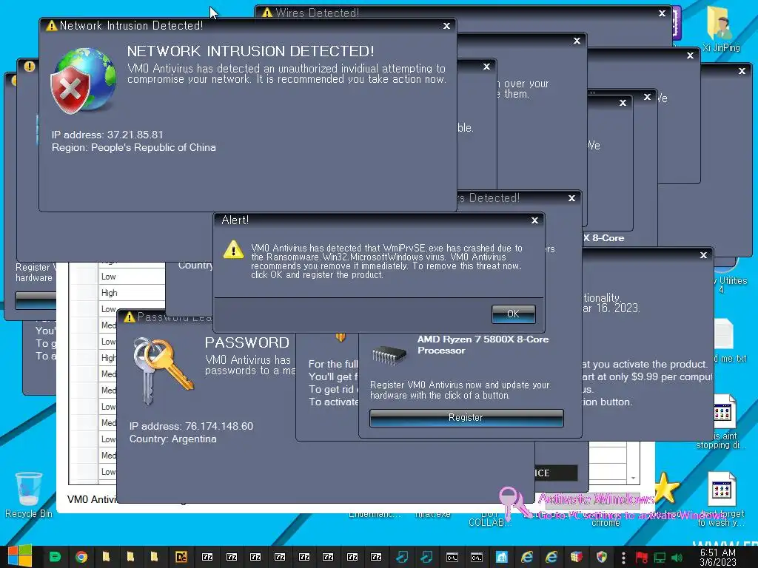This screenshot has height=568, width=758.
Task: Open the Store icon in taskbar
Action: click(x=502, y=557)
